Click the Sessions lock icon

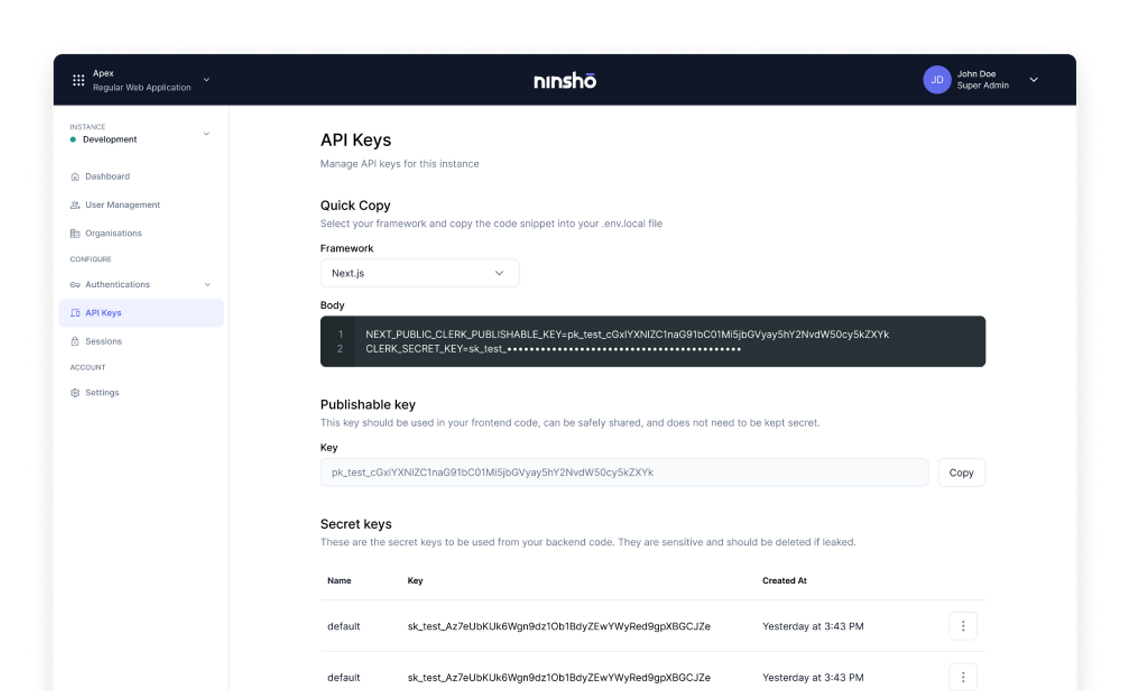75,342
